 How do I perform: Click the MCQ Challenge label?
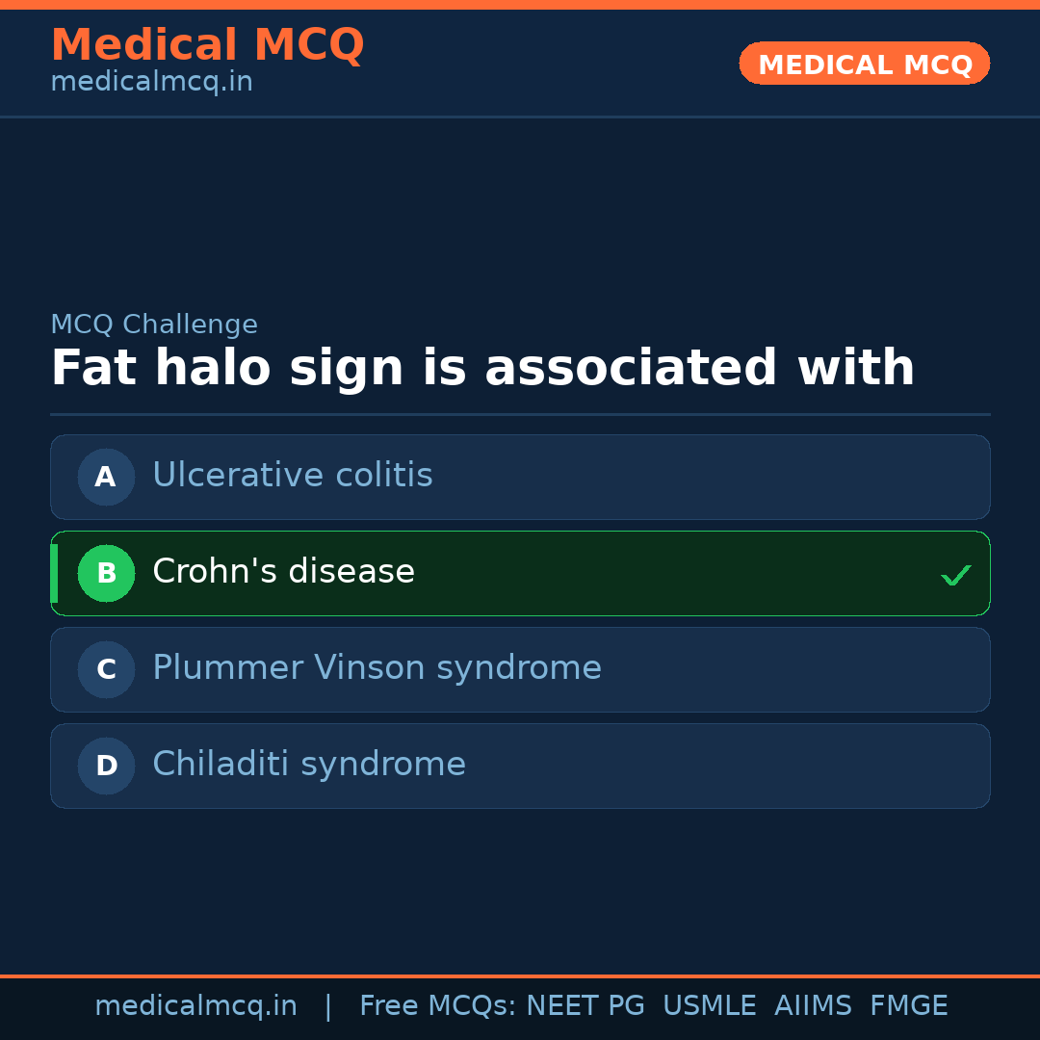click(x=154, y=325)
